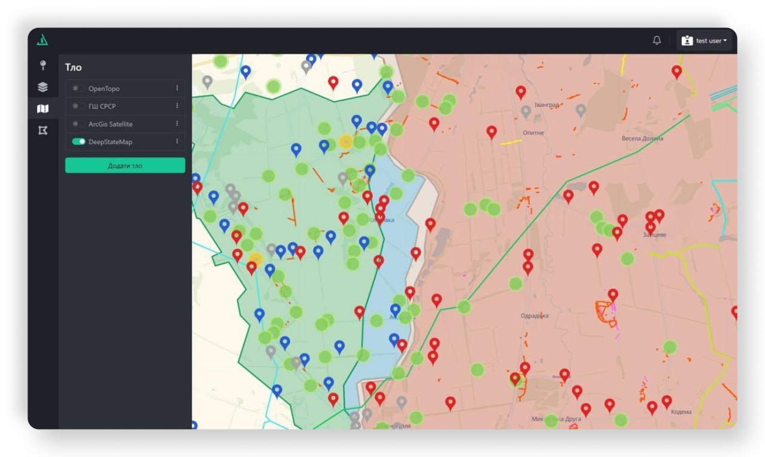The image size is (765, 457).
Task: Disable the DeepStateMap toggle
Action: (x=78, y=142)
